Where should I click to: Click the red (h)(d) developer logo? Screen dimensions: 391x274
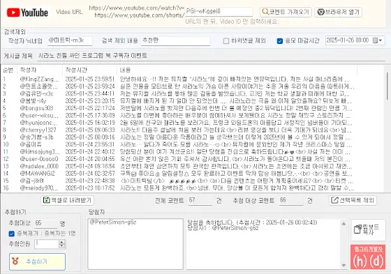pos(368,257)
